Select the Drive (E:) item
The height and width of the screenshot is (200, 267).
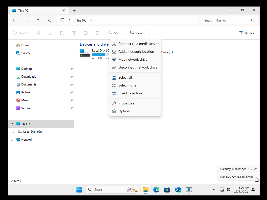tap(167, 52)
